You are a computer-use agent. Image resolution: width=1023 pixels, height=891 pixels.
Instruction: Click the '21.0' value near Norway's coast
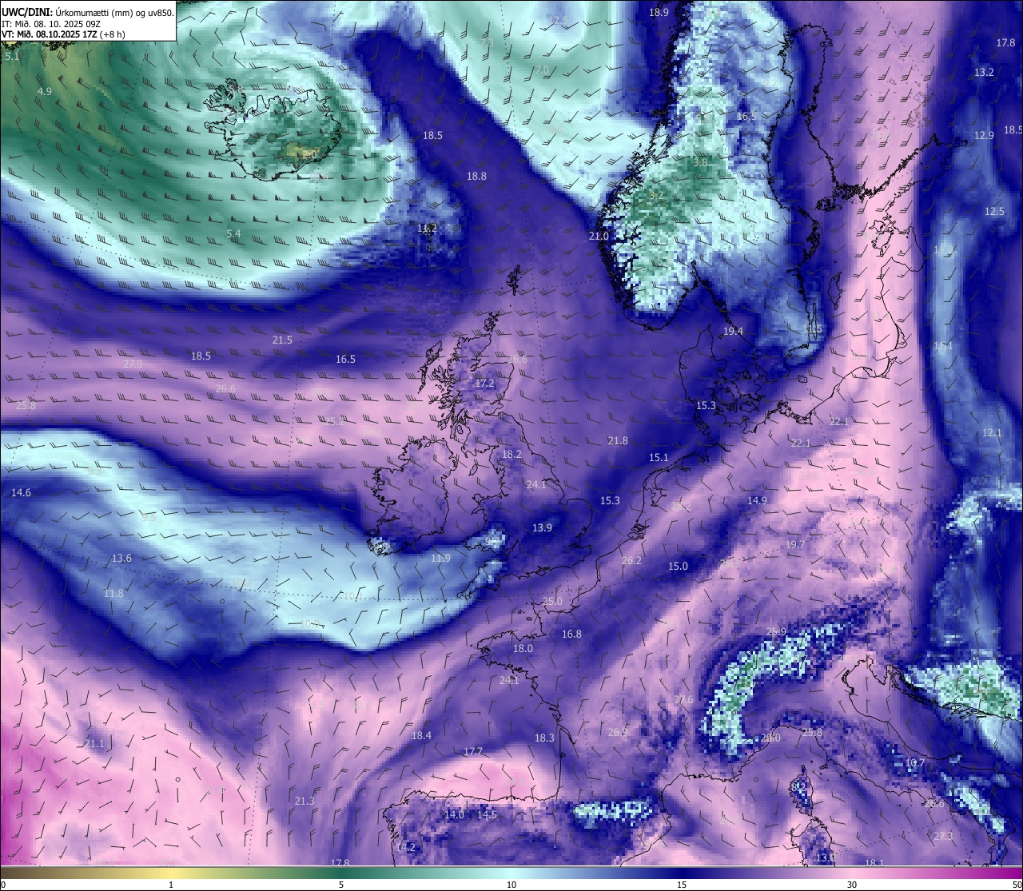599,237
